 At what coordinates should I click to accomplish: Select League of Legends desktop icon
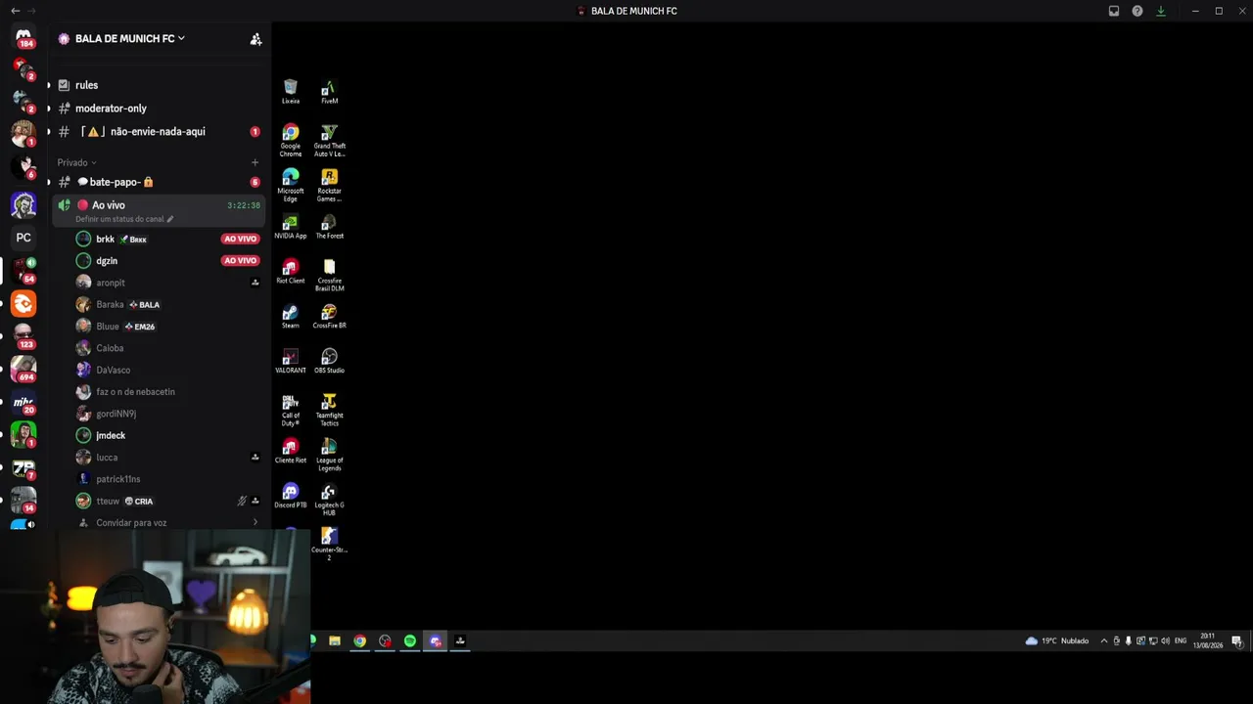329,455
